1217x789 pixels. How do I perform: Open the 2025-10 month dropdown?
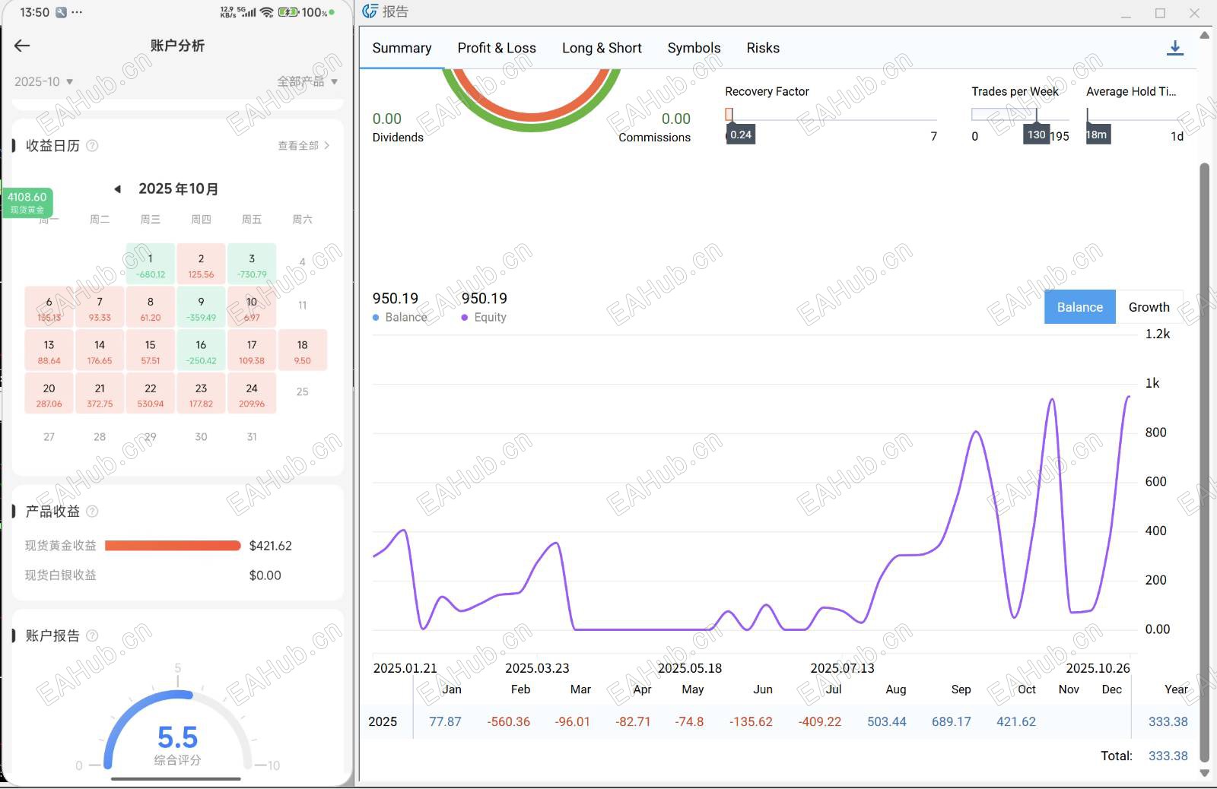(x=43, y=81)
